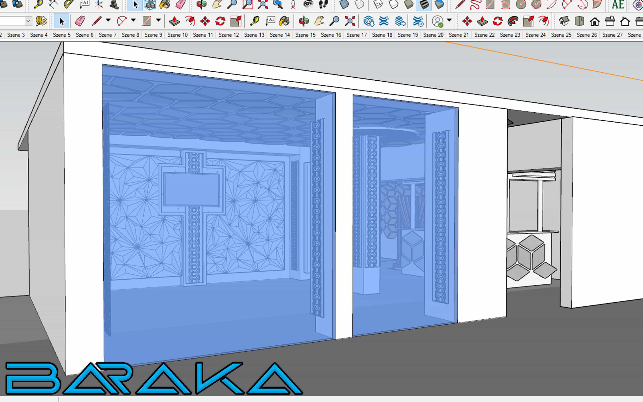643x402 pixels.
Task: Switch to Shaded With Textures style
Action: (424, 5)
